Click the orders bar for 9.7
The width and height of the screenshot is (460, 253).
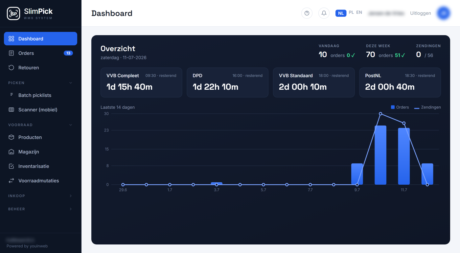point(357,174)
